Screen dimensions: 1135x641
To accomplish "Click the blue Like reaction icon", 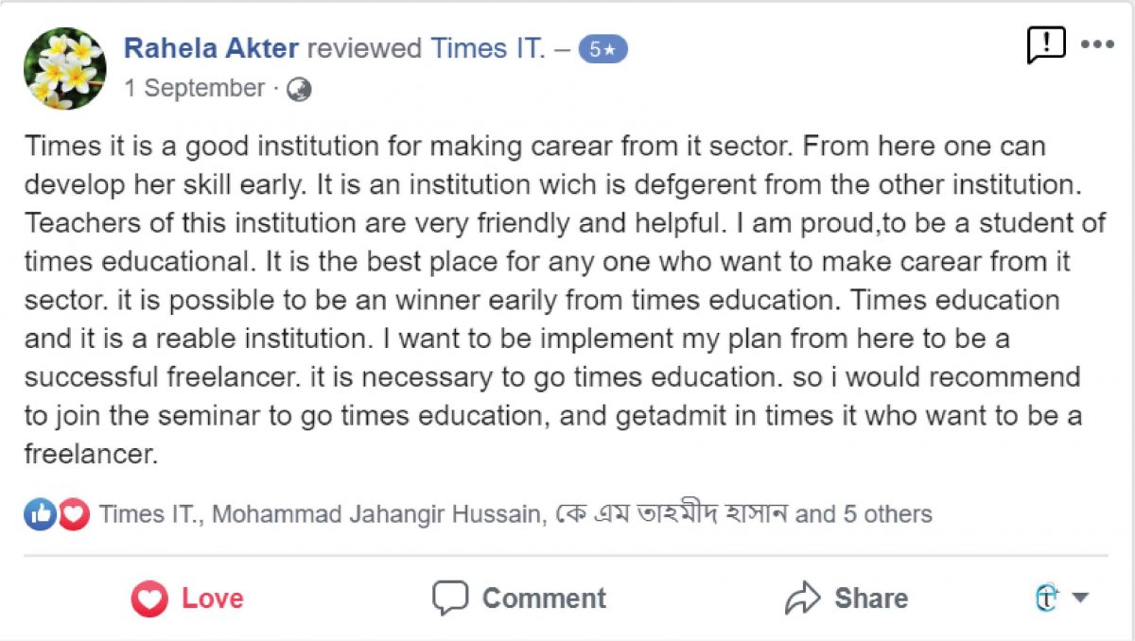I will pos(40,514).
